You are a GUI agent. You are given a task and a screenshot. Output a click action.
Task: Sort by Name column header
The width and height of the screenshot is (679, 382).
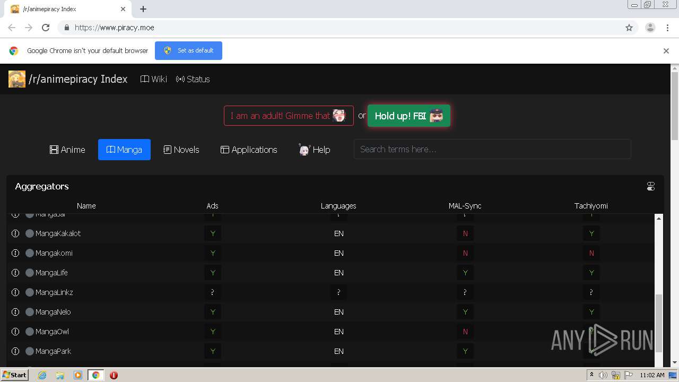(x=86, y=206)
